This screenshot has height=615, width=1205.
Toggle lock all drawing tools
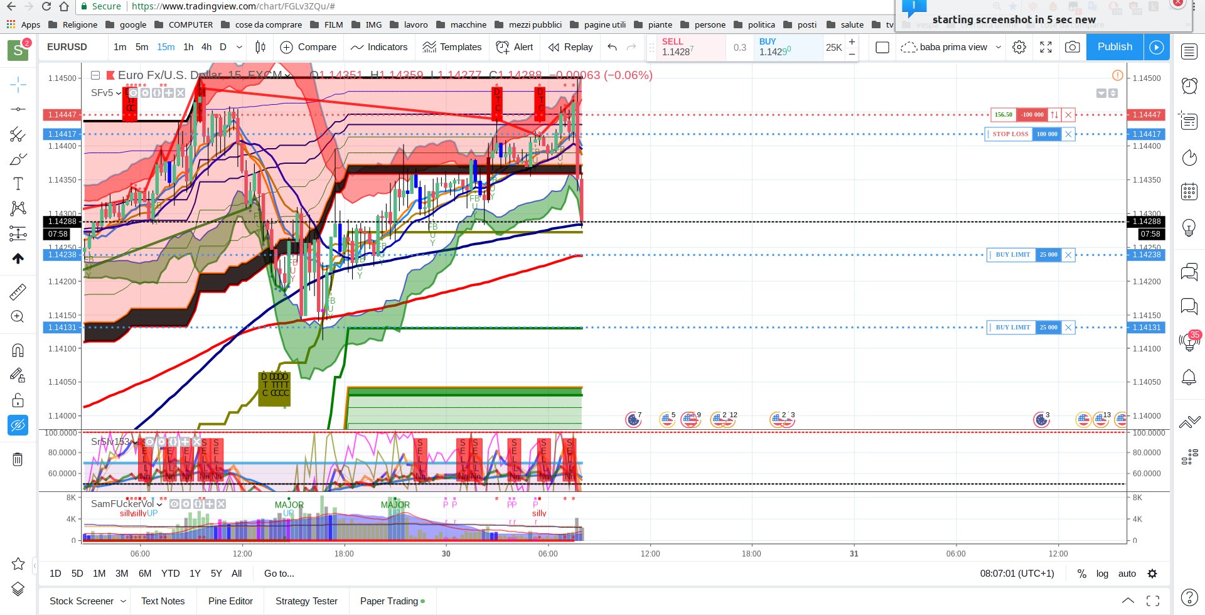point(18,400)
